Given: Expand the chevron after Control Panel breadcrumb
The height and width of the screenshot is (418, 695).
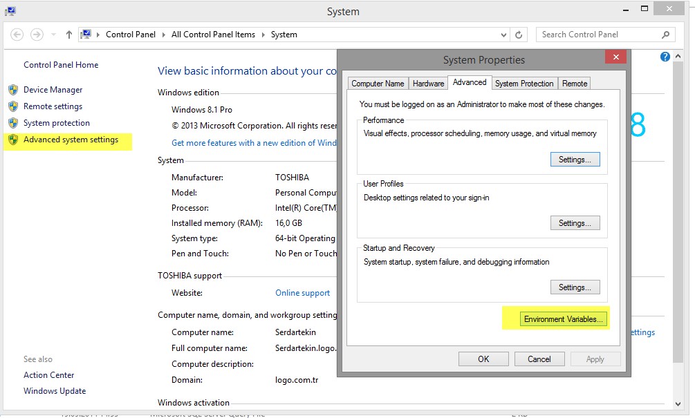Looking at the screenshot, I should point(165,35).
